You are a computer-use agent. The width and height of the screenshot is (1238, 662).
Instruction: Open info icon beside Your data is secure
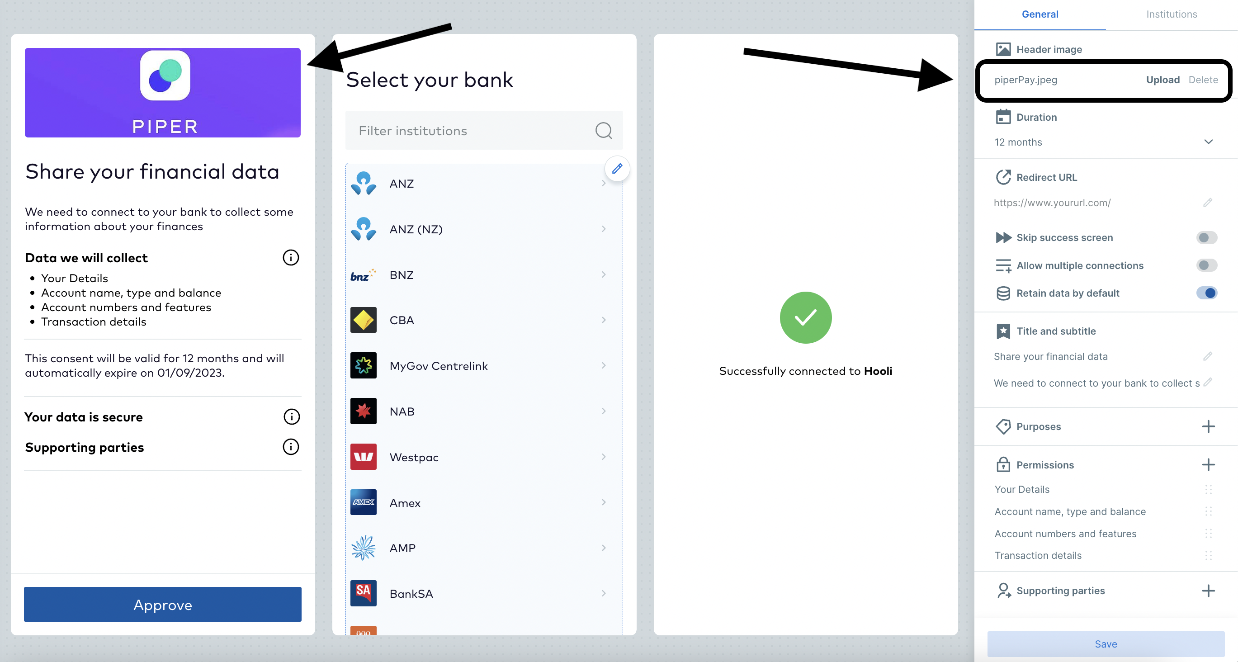tap(291, 416)
